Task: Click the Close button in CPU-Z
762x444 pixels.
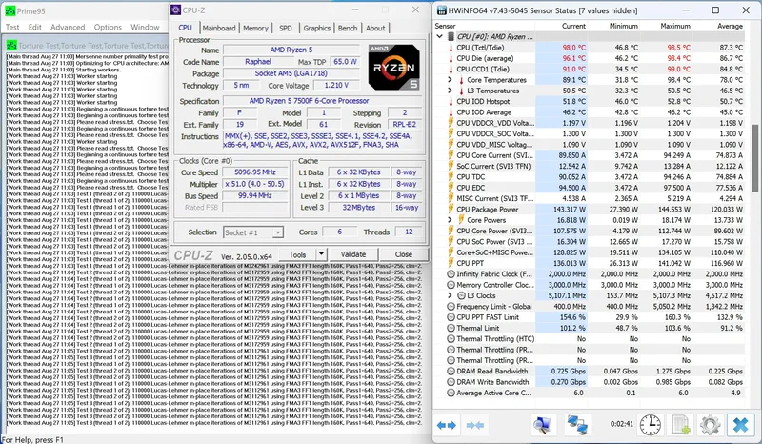Action: [403, 254]
